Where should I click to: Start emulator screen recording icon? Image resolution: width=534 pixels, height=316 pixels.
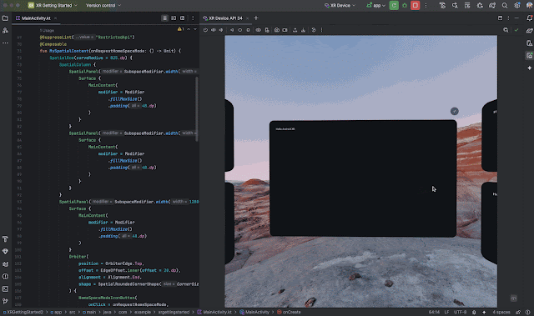click(285, 30)
